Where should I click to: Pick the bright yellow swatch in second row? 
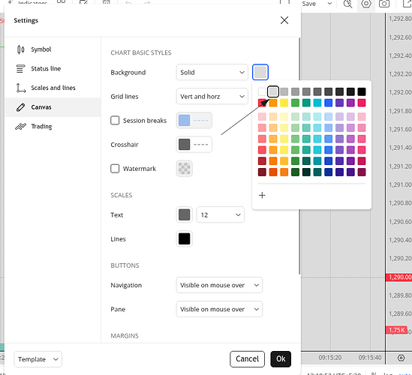pyautogui.click(x=284, y=103)
